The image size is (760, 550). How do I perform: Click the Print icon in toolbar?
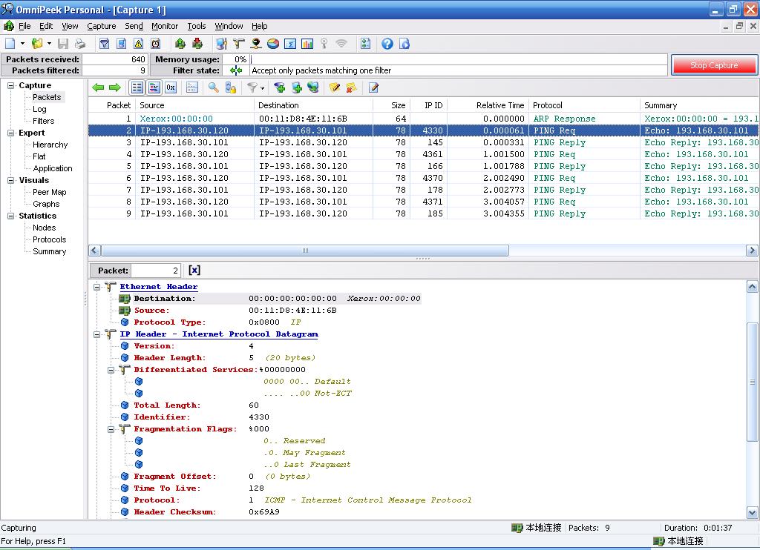[x=79, y=44]
